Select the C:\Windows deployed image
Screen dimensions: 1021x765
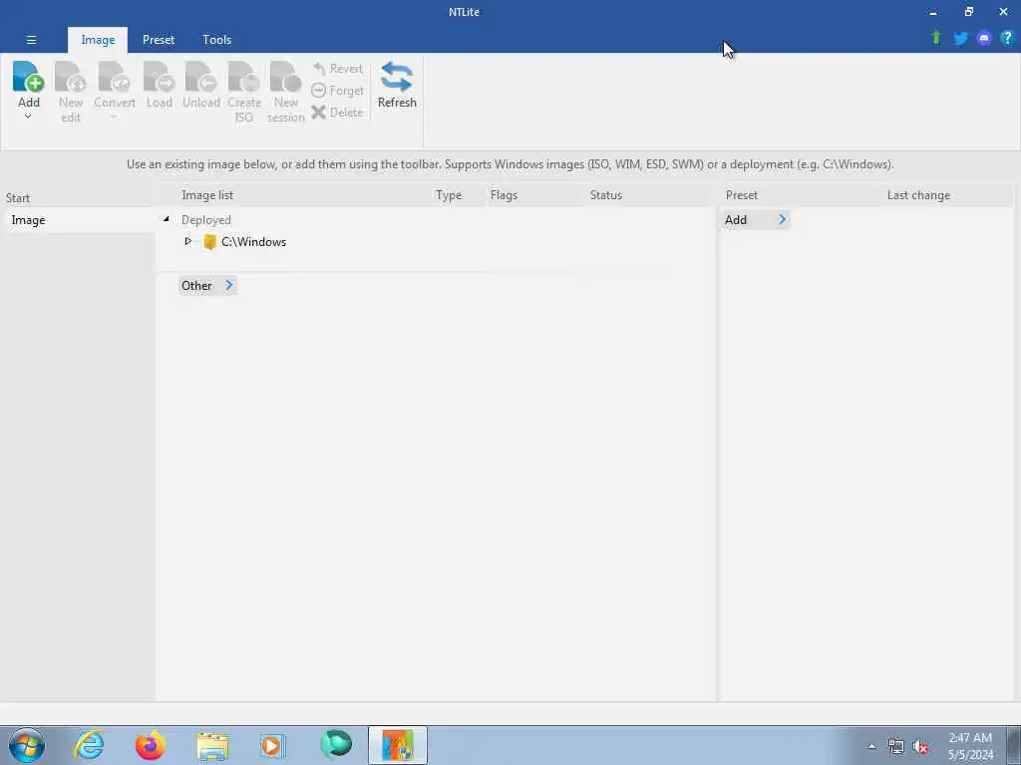pyautogui.click(x=253, y=242)
